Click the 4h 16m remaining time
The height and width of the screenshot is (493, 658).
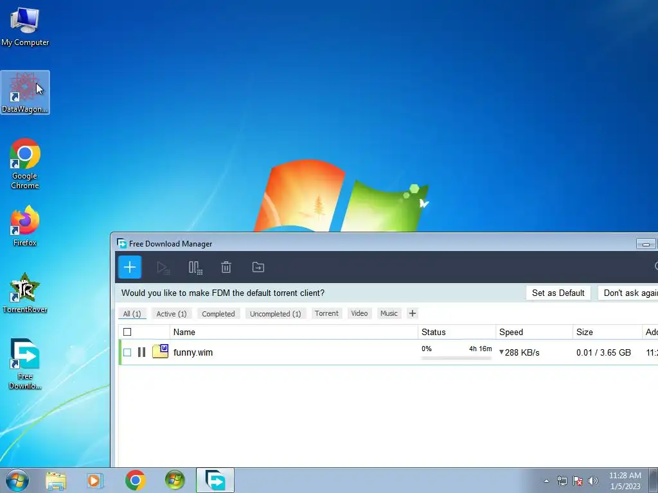click(480, 349)
